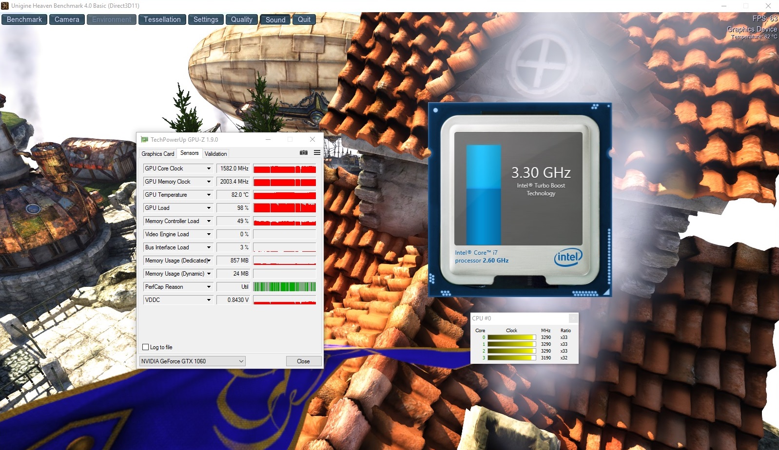This screenshot has height=450, width=779.
Task: Click the Util PerfCap Reason value
Action: tap(234, 287)
